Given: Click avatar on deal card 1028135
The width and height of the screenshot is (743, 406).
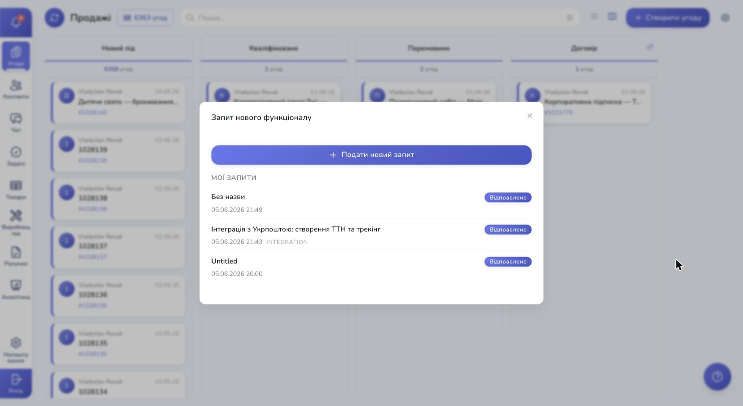Looking at the screenshot, I should pyautogui.click(x=67, y=337).
